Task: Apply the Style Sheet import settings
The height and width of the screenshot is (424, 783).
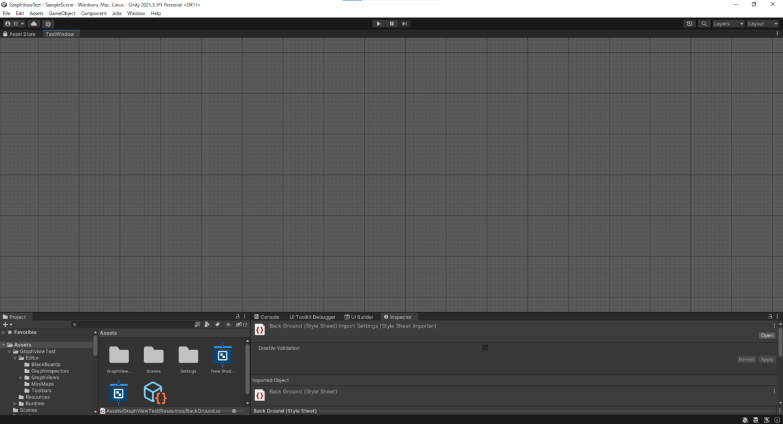Action: (x=766, y=359)
